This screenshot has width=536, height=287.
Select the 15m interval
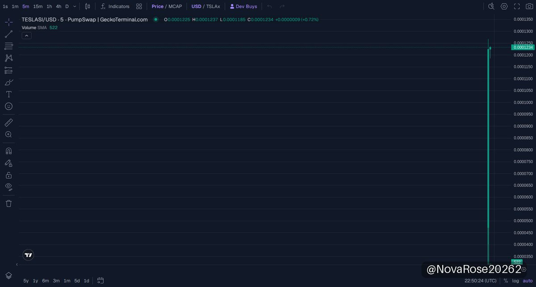(x=38, y=7)
